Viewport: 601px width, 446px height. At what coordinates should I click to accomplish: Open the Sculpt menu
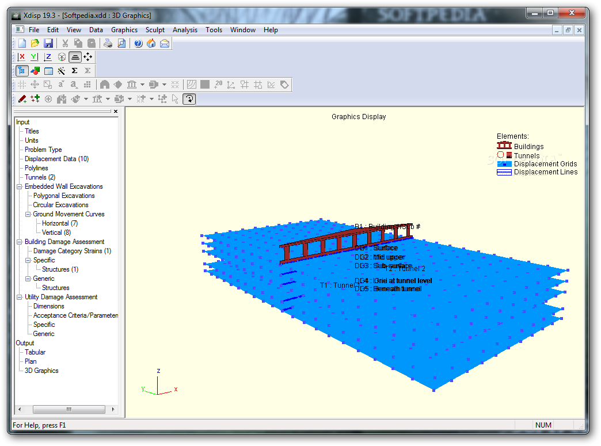click(155, 30)
